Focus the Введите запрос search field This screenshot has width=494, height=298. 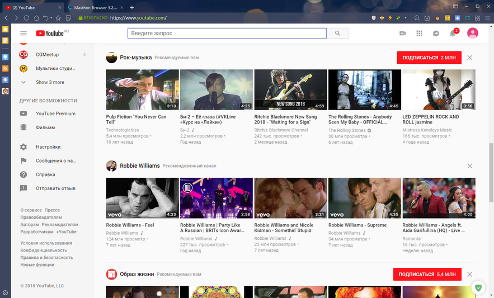click(x=227, y=33)
